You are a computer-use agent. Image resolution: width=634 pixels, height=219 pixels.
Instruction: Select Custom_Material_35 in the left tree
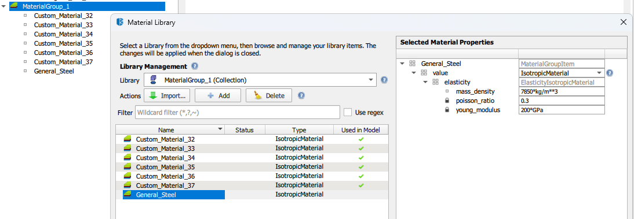tap(64, 43)
